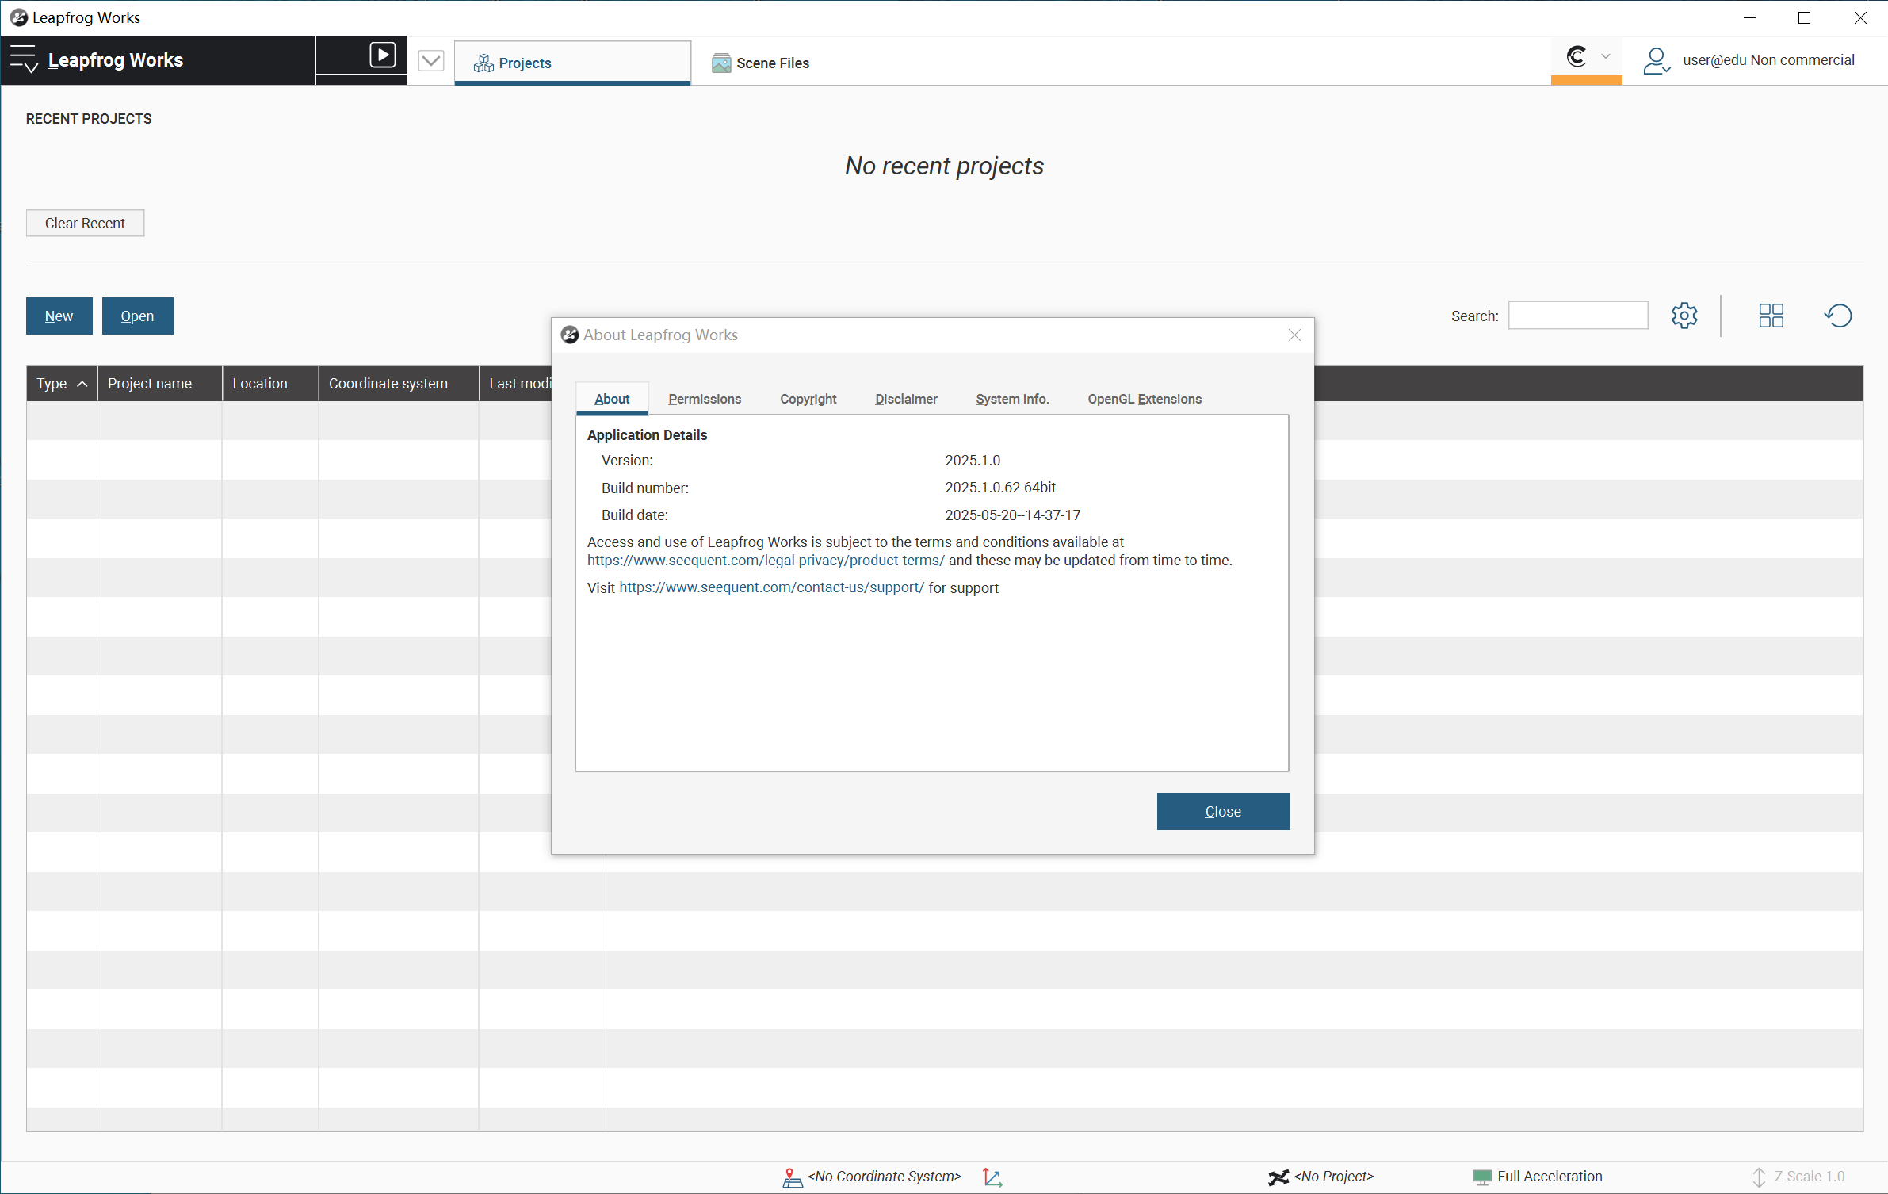Sort by the Project name column header
The image size is (1888, 1194).
pos(159,384)
